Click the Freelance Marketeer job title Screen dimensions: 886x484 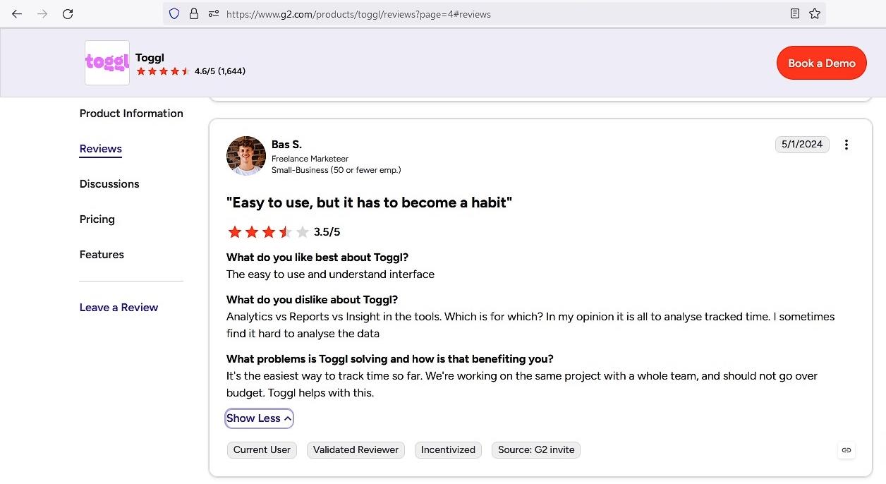(x=310, y=159)
